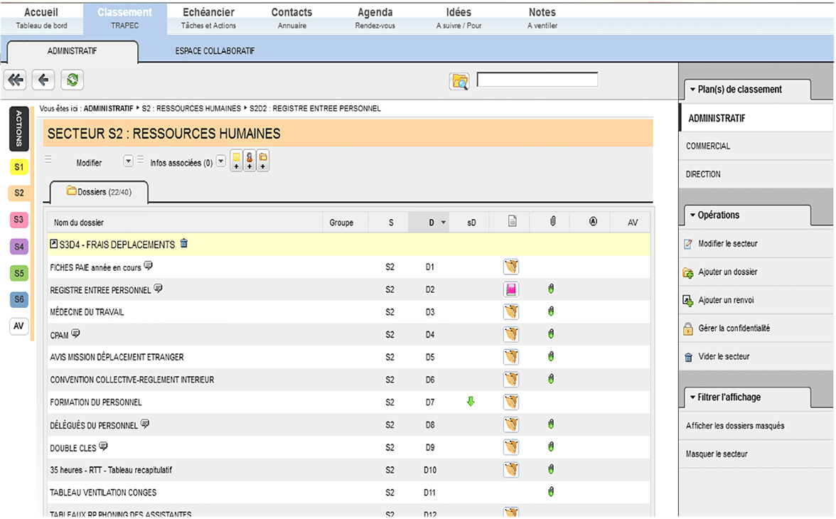The height and width of the screenshot is (519, 836).
Task: Switch to ESPACE COLLABORATIF tab
Action: 215,50
